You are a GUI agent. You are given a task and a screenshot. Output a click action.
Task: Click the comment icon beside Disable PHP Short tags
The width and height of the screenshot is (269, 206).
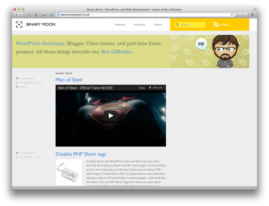click(17, 153)
